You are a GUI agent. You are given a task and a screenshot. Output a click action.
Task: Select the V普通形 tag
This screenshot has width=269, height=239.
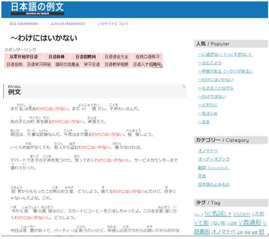tap(250, 223)
